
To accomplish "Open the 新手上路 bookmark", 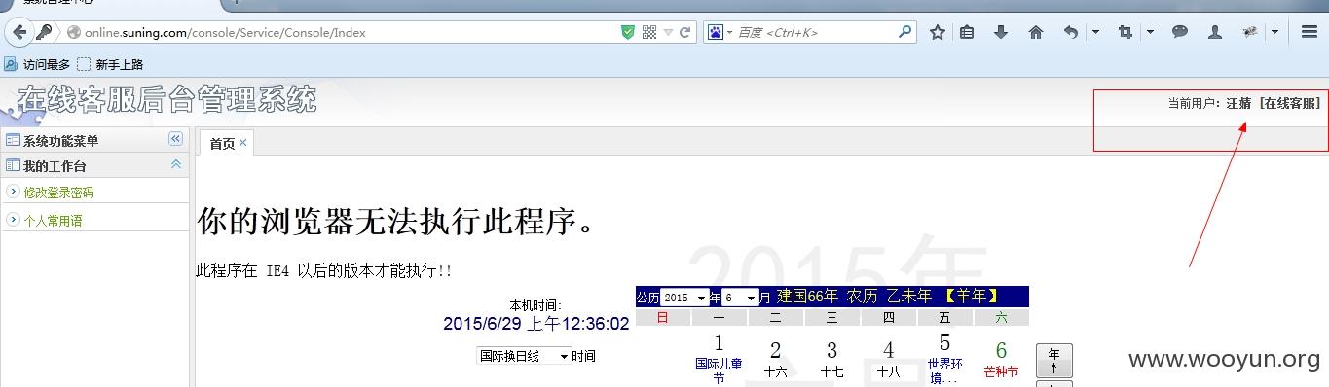I will [110, 64].
